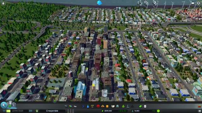Viewport: 202px width, 113px height.
Task: Click the camera icon beside the gear
Action: [x=193, y=3]
